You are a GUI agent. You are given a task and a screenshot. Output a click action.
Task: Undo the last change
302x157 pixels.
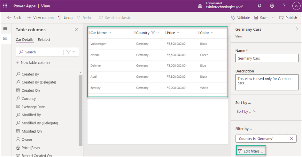point(65,18)
